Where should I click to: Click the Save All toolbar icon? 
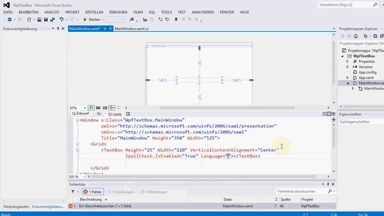coord(52,19)
